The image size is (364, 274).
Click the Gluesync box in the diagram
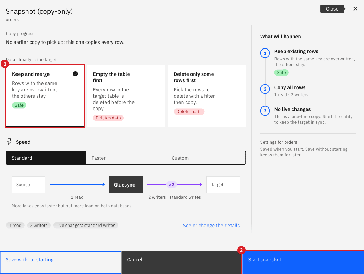point(126,185)
